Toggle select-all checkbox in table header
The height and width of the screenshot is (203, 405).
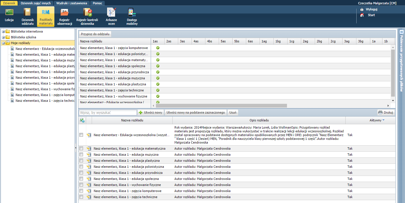[82, 121]
